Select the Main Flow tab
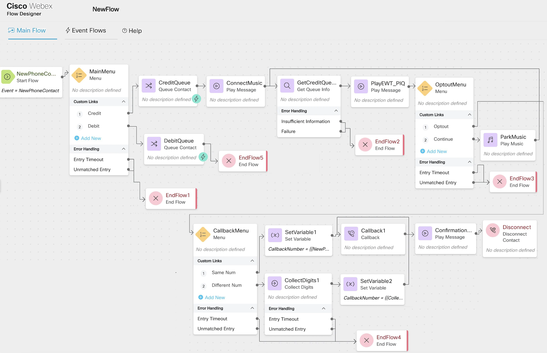This screenshot has width=547, height=353. 31,31
